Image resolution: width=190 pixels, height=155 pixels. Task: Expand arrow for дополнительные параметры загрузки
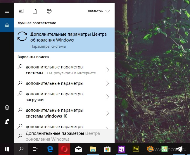[108, 97]
